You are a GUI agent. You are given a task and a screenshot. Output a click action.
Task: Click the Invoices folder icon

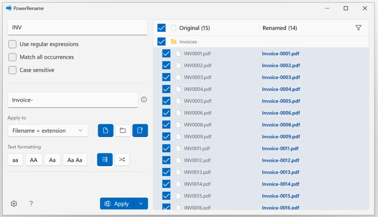pos(173,41)
